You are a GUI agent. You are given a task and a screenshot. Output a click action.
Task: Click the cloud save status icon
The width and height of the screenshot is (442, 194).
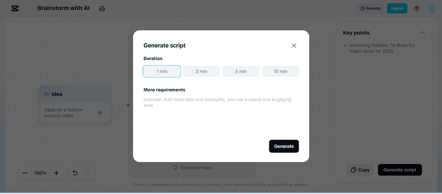102,8
